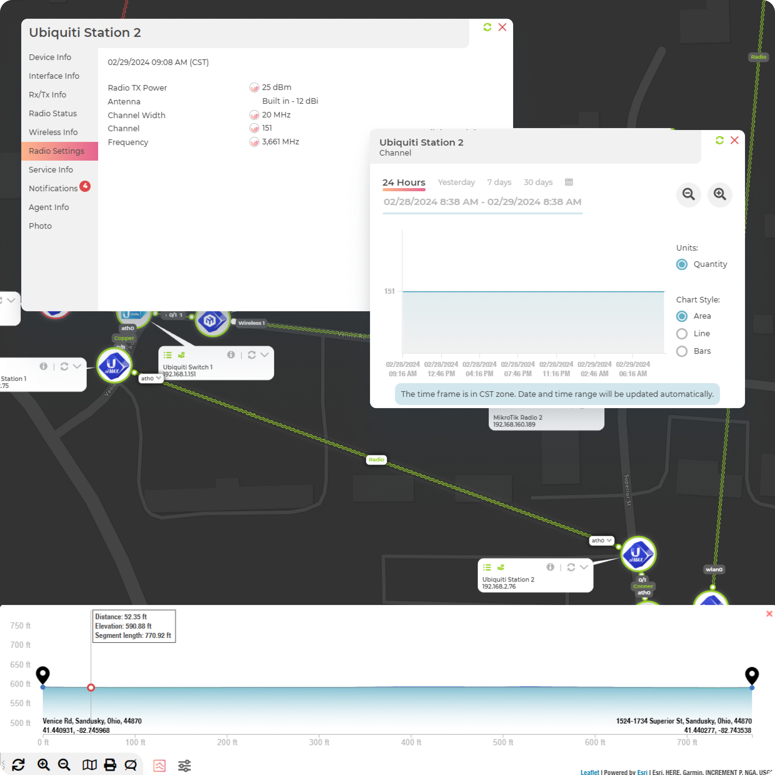Refresh the Channel chart window
The image size is (775, 775).
(x=720, y=140)
